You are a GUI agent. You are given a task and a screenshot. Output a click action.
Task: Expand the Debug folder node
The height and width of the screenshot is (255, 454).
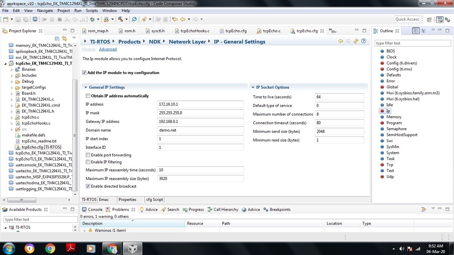pyautogui.click(x=12, y=81)
